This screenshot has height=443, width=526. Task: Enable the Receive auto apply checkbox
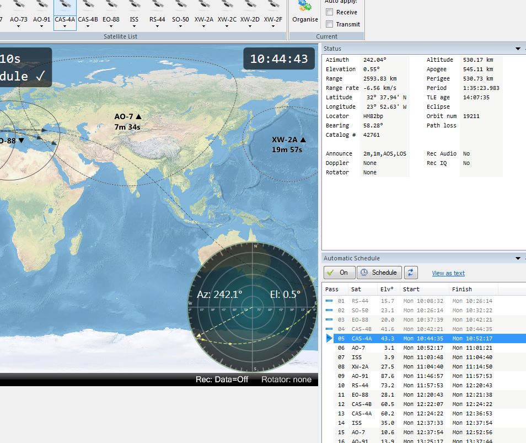pyautogui.click(x=330, y=12)
